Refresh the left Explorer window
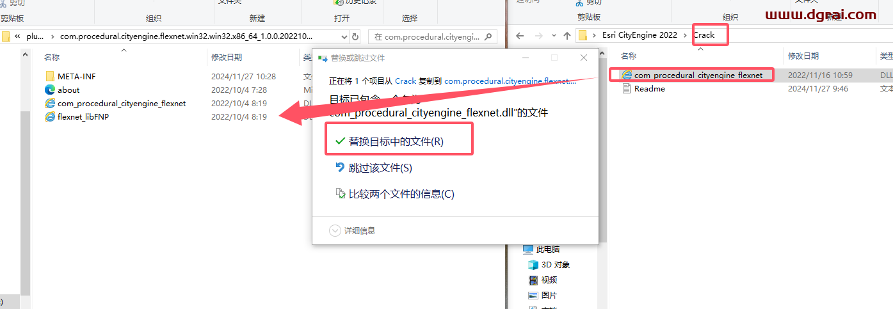Viewport: 893px width, 309px height. pyautogui.click(x=356, y=36)
